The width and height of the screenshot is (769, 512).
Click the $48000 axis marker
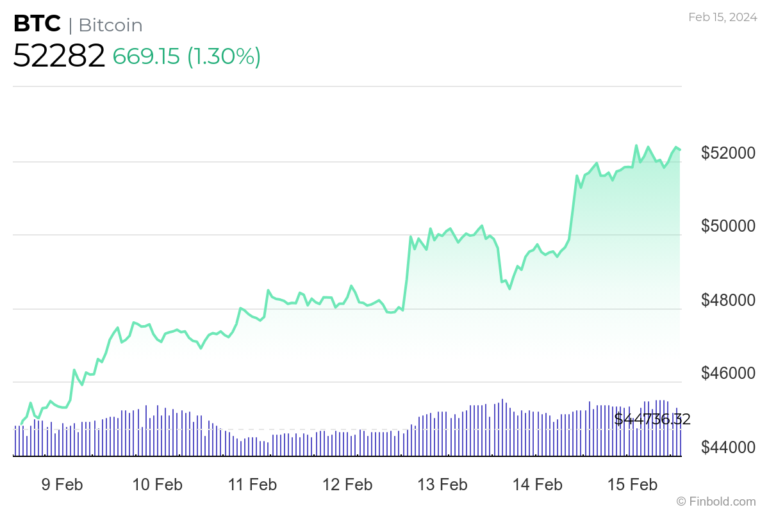tap(728, 299)
